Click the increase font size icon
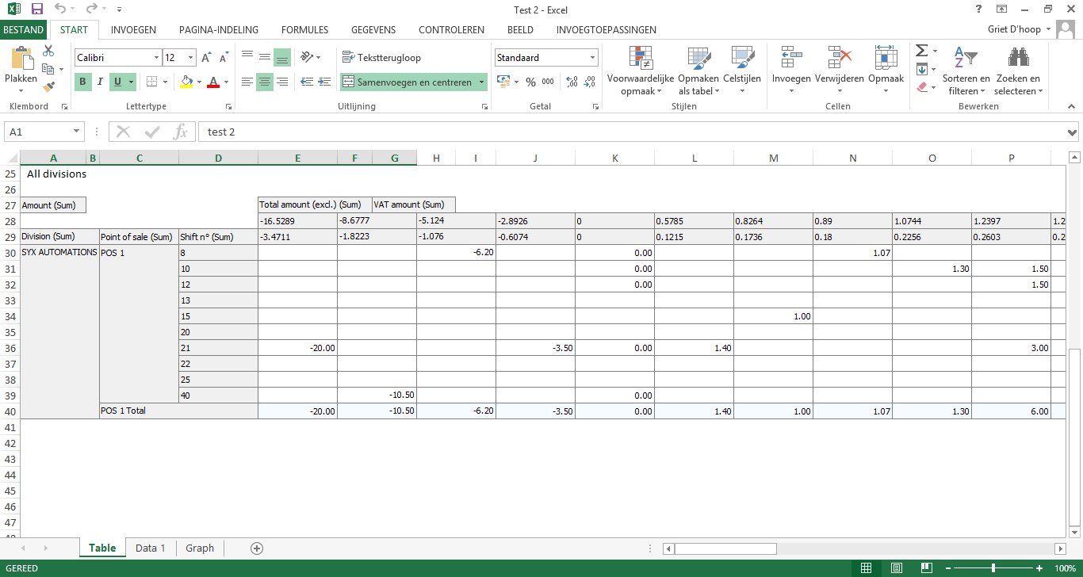Viewport: 1083px width, 577px height. click(206, 58)
